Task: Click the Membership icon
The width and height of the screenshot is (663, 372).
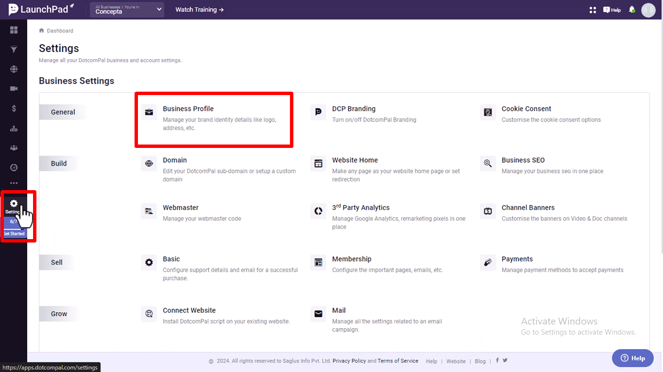Action: 318,262
